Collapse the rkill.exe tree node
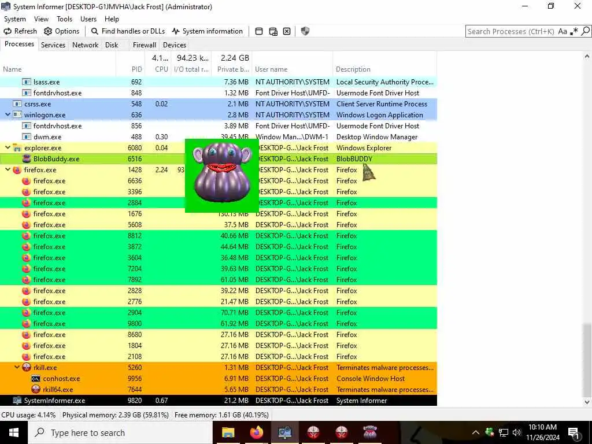The width and height of the screenshot is (592, 444). [17, 367]
